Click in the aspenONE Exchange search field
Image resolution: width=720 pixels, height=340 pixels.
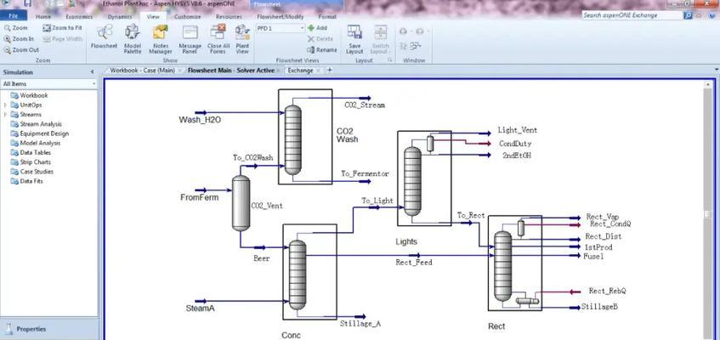coord(632,15)
